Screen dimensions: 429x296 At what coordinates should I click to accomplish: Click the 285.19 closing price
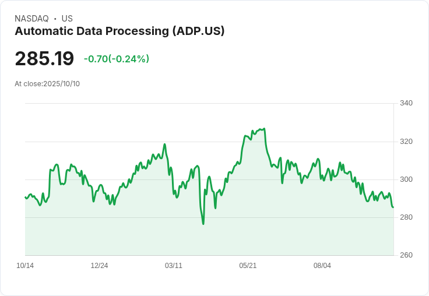(44, 59)
